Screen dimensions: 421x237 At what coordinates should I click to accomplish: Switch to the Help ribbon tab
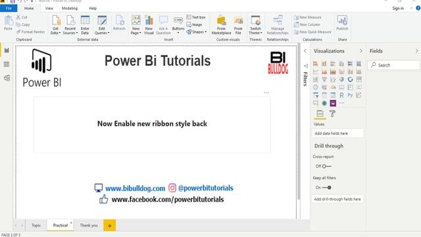(x=93, y=9)
